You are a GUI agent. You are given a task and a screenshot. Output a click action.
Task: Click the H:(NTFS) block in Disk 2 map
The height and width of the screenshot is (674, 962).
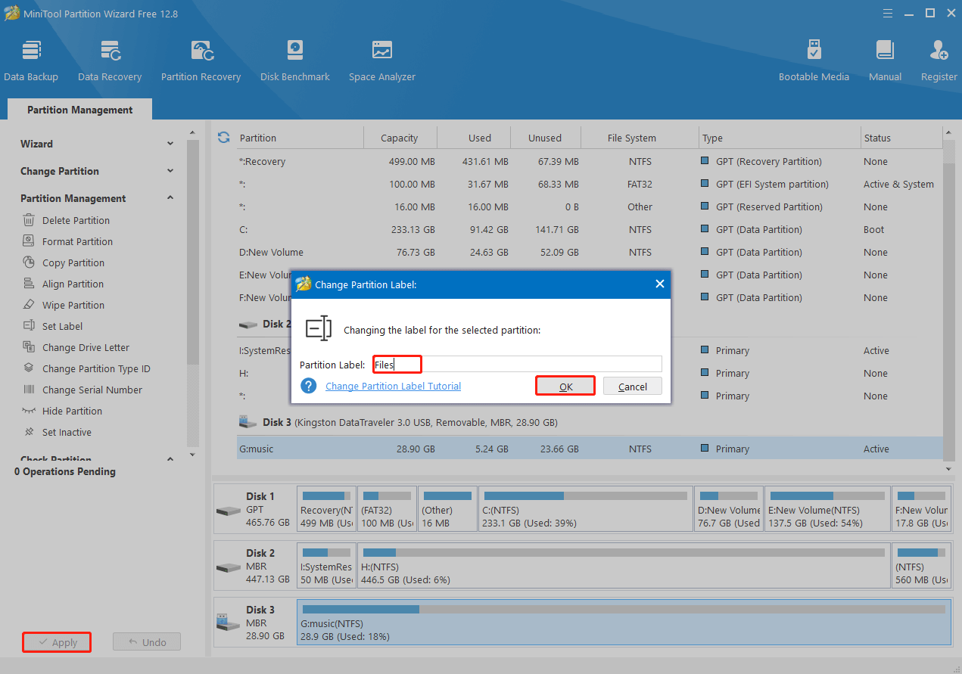(624, 565)
